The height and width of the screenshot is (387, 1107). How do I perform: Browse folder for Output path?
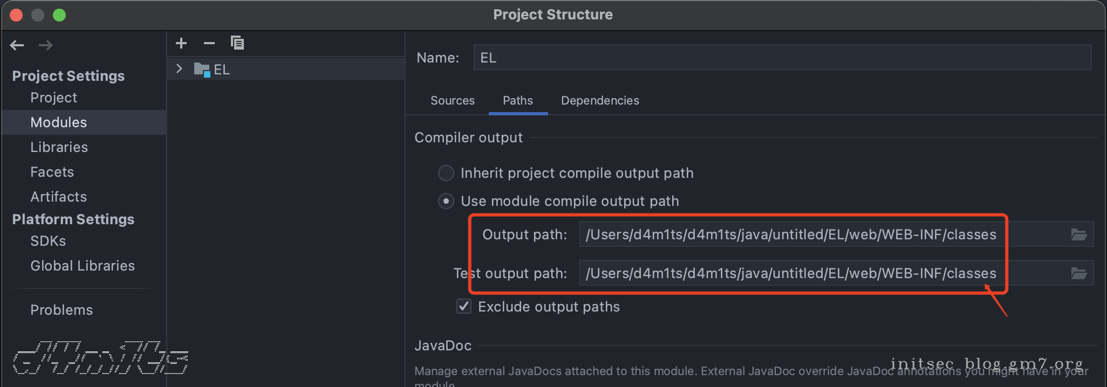point(1078,234)
